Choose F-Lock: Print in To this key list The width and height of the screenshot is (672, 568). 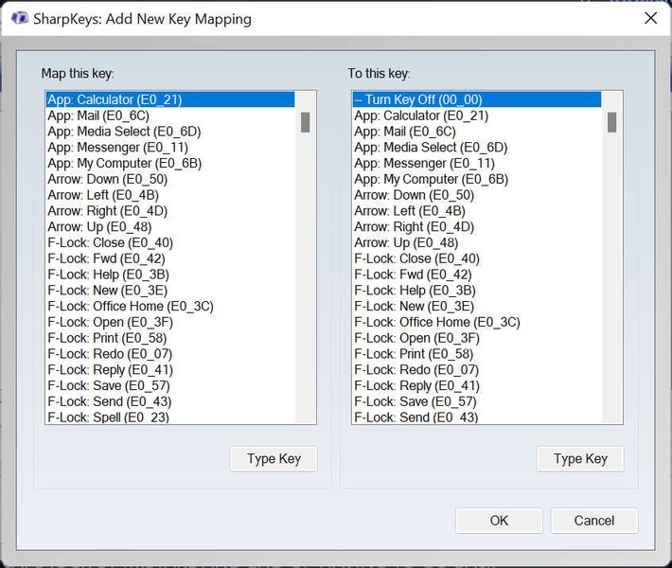coord(477,353)
